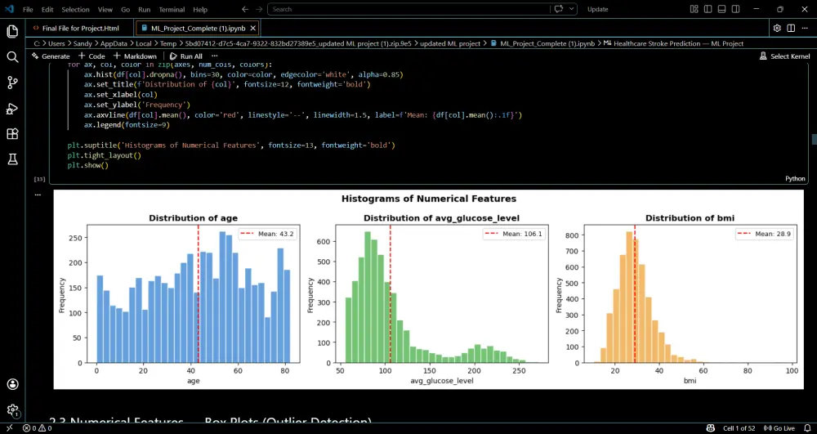Expand the updated ML project breadcrumb

tap(450, 44)
